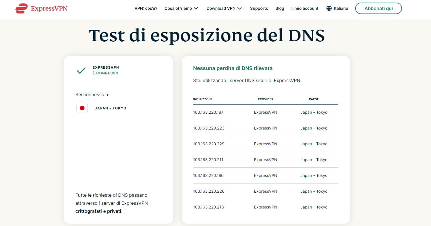
Task: Click the JAPAN - TOKYO connected location label
Action: [111, 108]
